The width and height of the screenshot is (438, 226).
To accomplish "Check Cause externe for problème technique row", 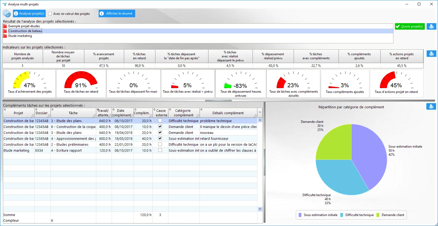I will coord(160,121).
